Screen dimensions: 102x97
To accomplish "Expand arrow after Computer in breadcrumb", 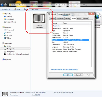I will point(23,5).
